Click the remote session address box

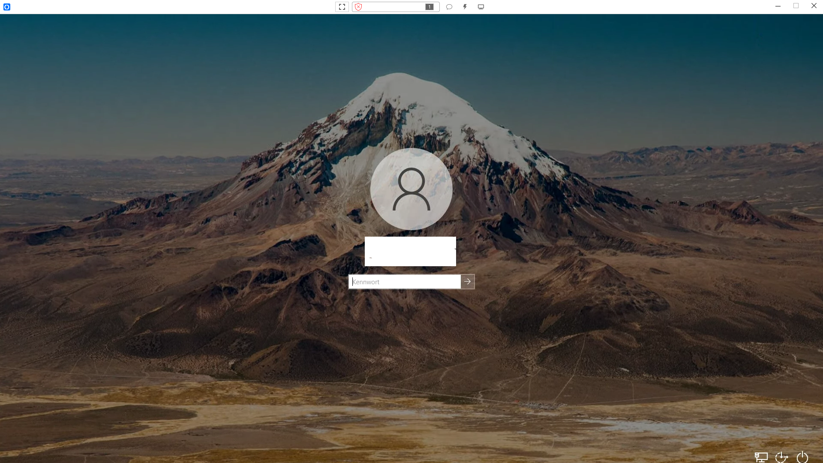[x=394, y=7]
